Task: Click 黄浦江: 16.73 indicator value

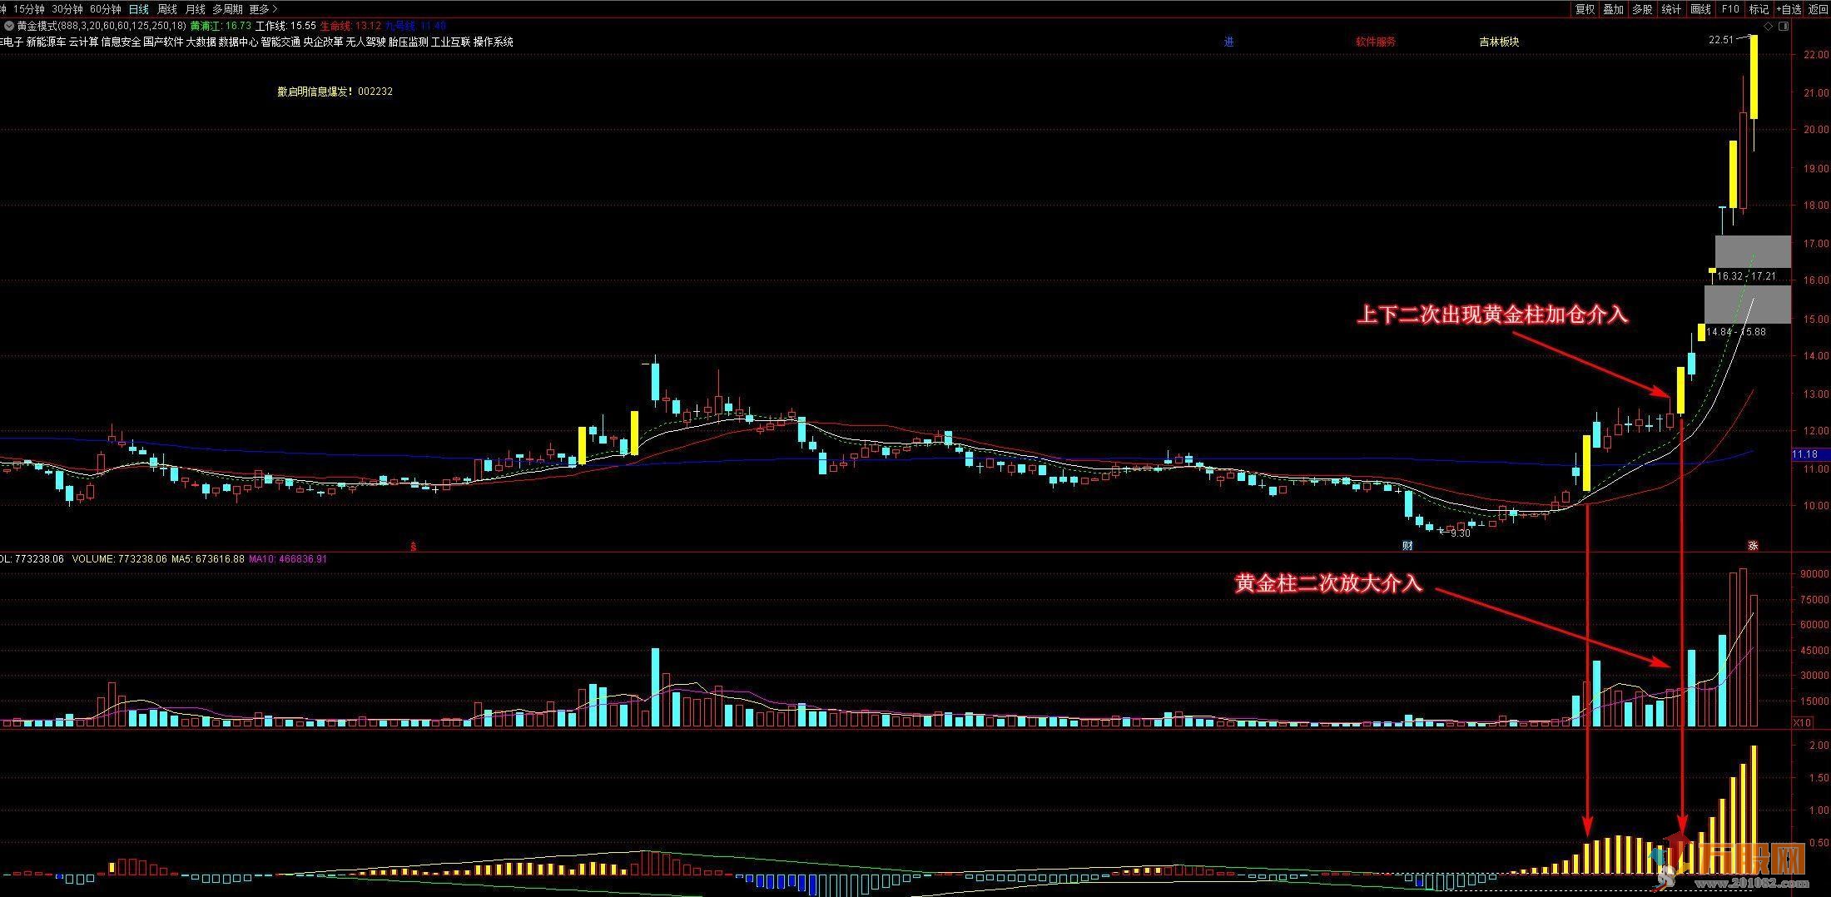Action: pos(221,26)
